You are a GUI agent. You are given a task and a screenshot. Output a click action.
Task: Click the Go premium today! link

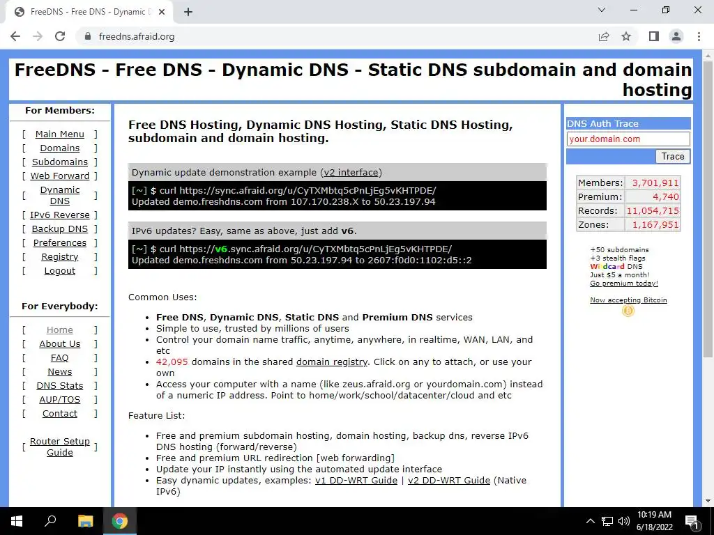pyautogui.click(x=624, y=283)
